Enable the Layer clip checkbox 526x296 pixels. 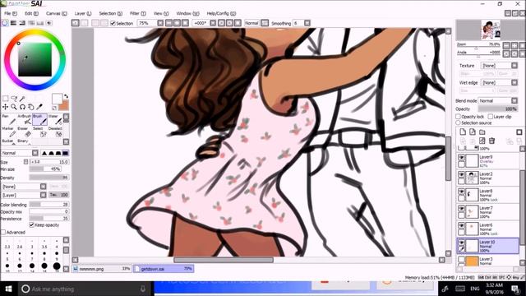(491, 117)
